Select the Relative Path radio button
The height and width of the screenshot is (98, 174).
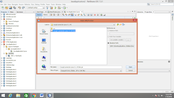pyautogui.click(x=108, y=31)
